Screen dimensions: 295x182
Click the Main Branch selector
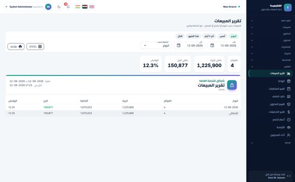[231, 7]
